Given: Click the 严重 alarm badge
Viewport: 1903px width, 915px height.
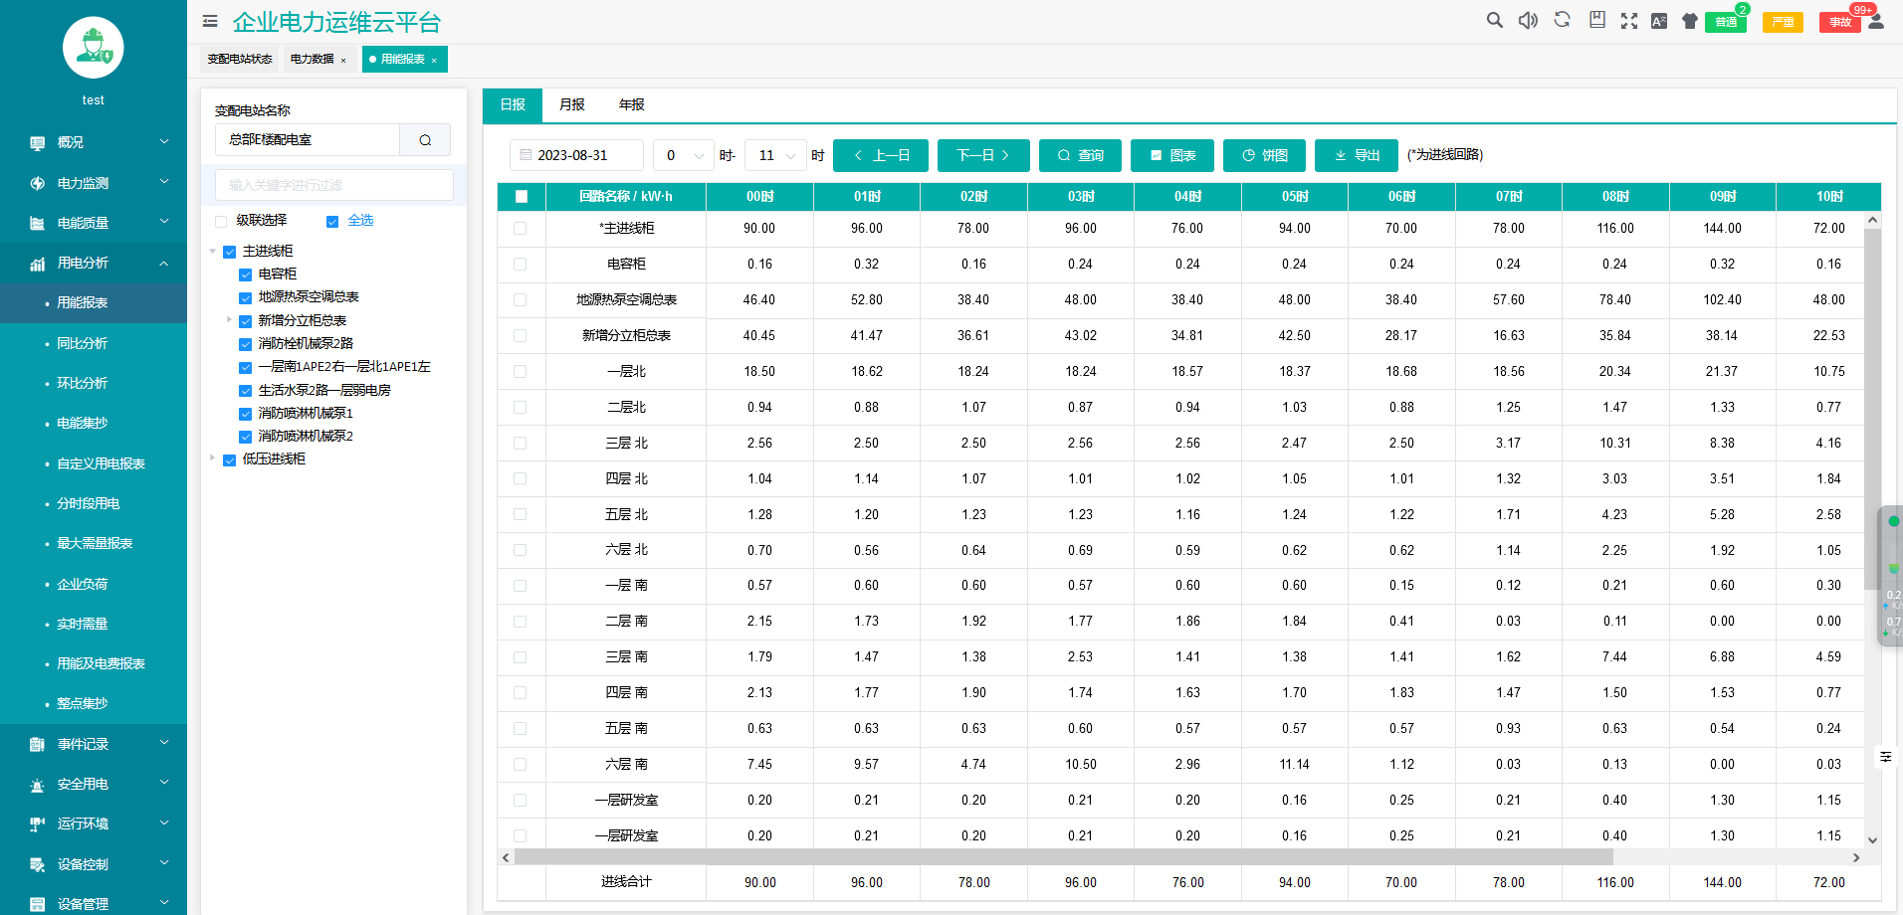Looking at the screenshot, I should pos(1783,22).
